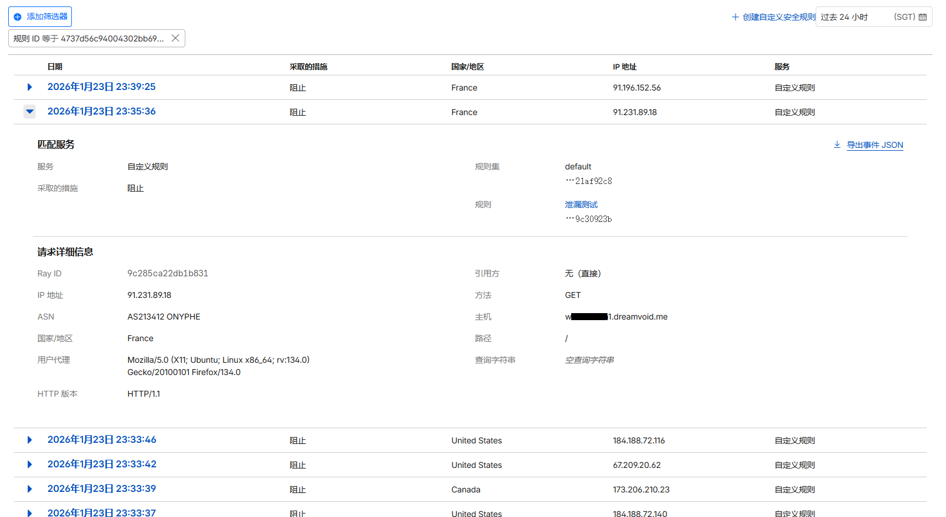
Task: Click the plus icon in Add Filter button
Action: (18, 17)
